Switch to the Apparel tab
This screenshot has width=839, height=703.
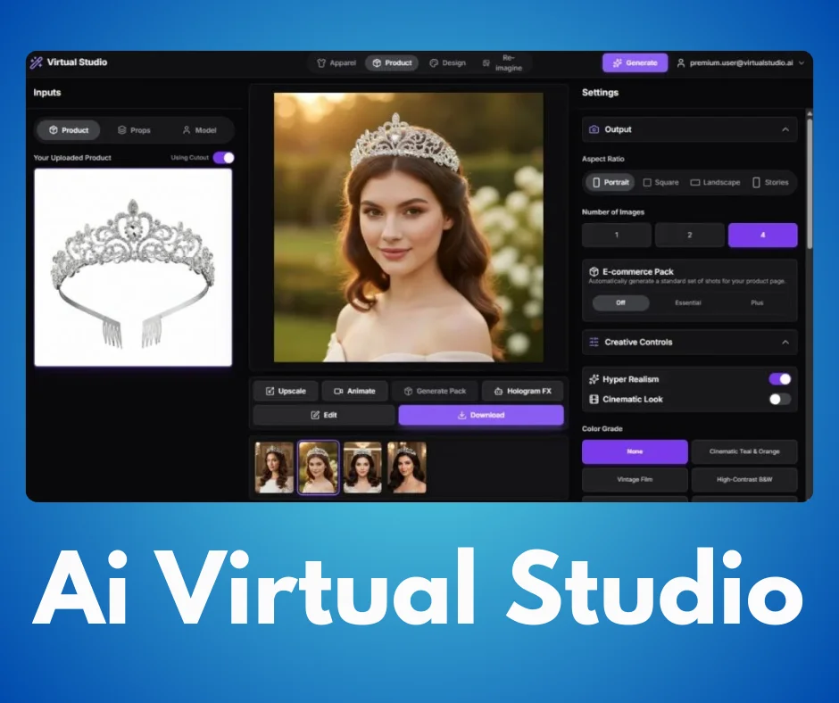[336, 63]
